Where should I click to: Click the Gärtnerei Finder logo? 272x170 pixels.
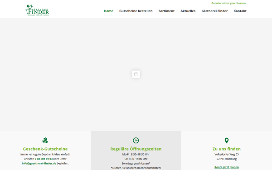point(37,10)
